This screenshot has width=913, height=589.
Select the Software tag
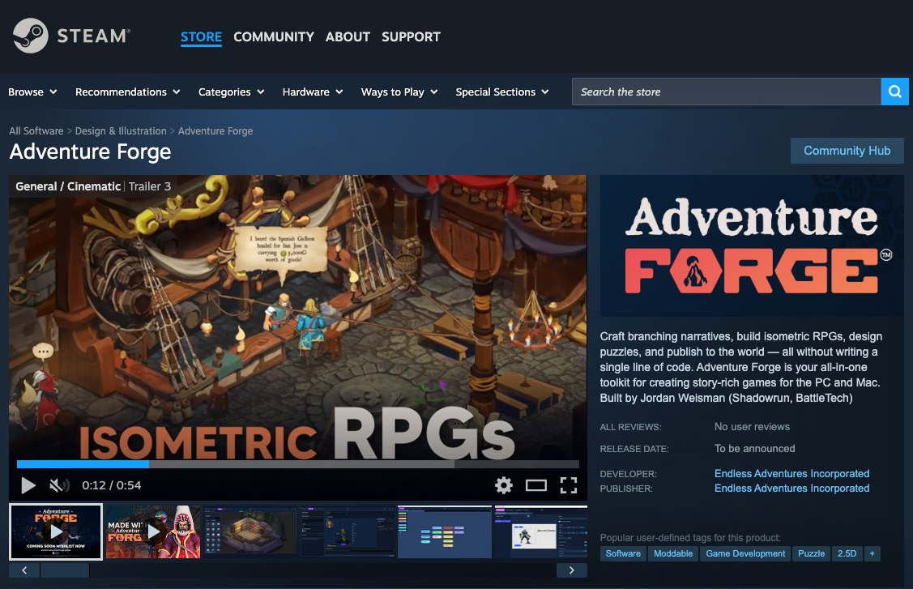pos(623,553)
